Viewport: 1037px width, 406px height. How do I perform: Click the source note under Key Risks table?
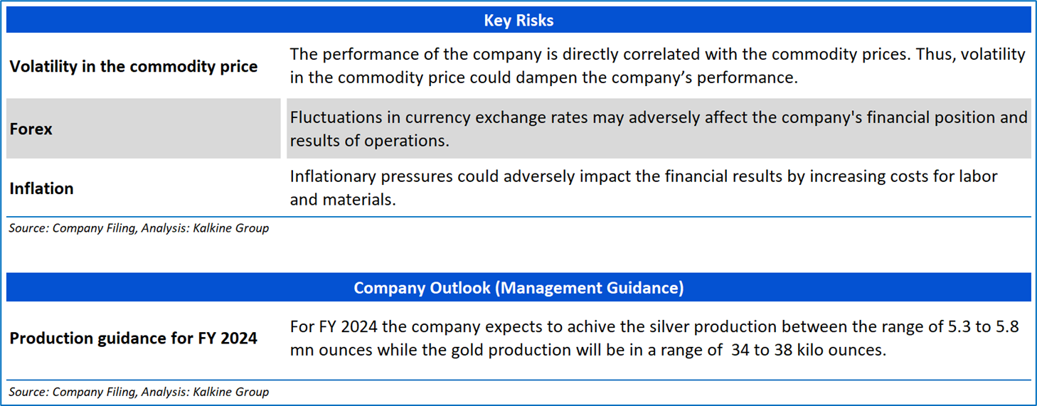139,228
